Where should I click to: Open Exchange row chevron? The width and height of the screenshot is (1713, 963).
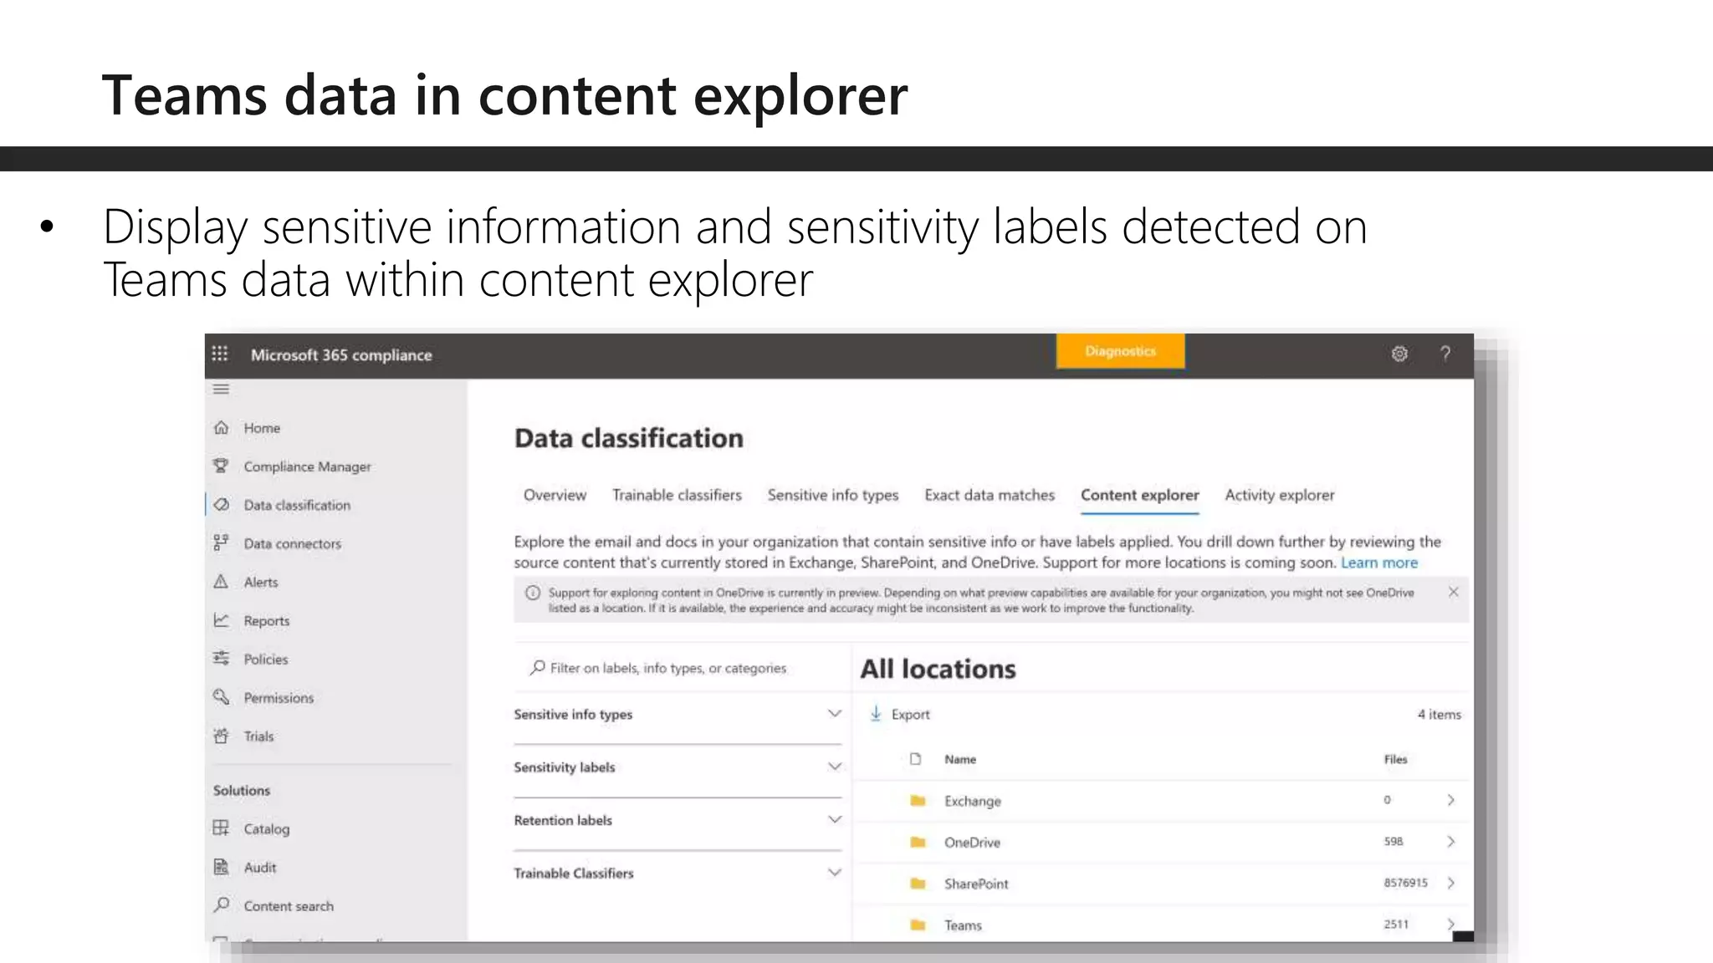click(1451, 800)
